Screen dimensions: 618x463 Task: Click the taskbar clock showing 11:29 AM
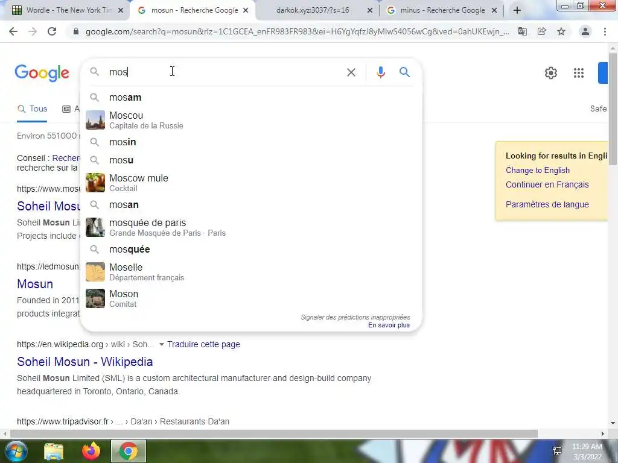(587, 451)
